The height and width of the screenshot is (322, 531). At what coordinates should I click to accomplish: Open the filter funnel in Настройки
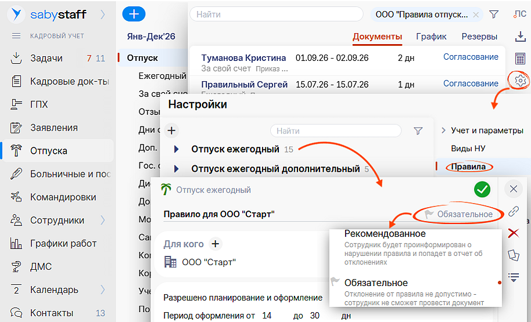click(418, 131)
